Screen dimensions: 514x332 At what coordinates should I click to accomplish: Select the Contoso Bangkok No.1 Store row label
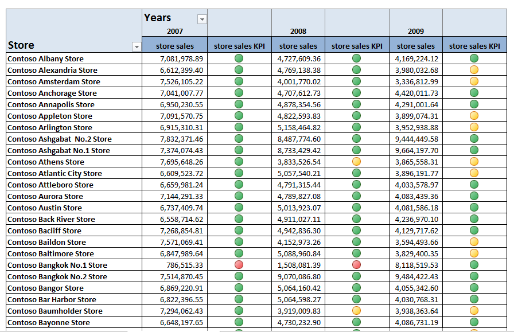(74, 265)
